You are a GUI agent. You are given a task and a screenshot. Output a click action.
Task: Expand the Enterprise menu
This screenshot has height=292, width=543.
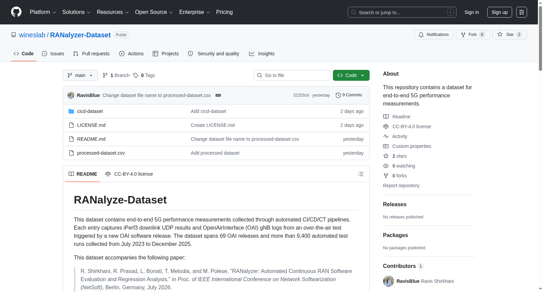coord(194,12)
